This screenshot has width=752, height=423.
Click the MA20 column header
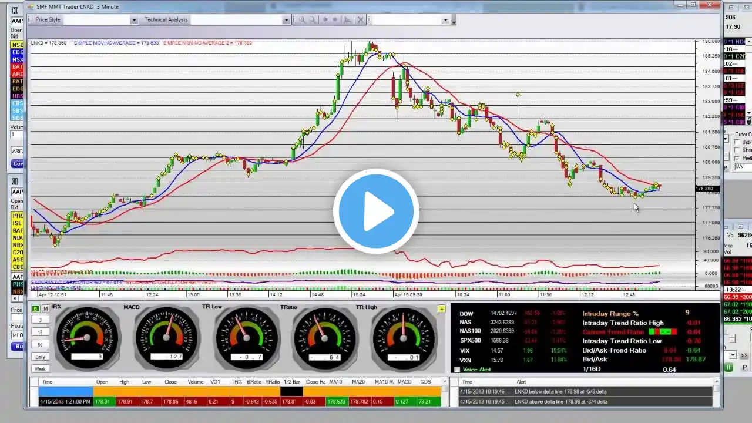[x=358, y=382]
